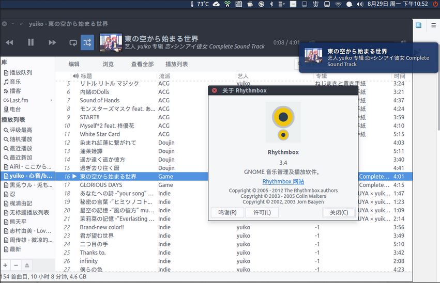Click the 73°C temperature indicator

(200, 4)
